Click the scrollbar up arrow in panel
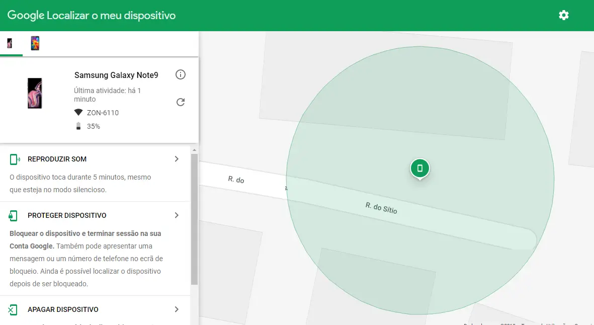Screen dimensions: 594x325 point(194,150)
